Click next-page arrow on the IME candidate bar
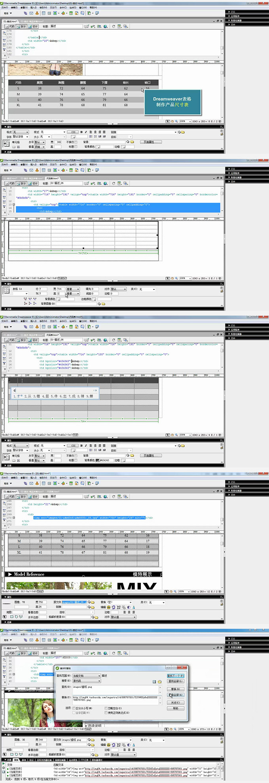269x783 pixels. [96, 390]
